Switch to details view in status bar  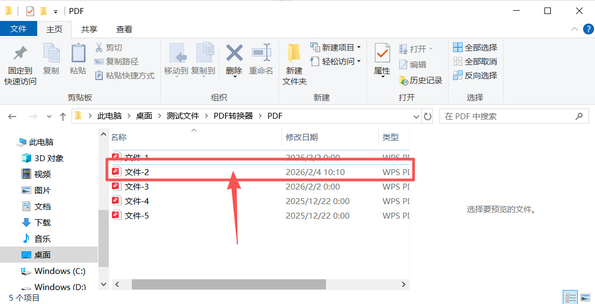[571, 298]
